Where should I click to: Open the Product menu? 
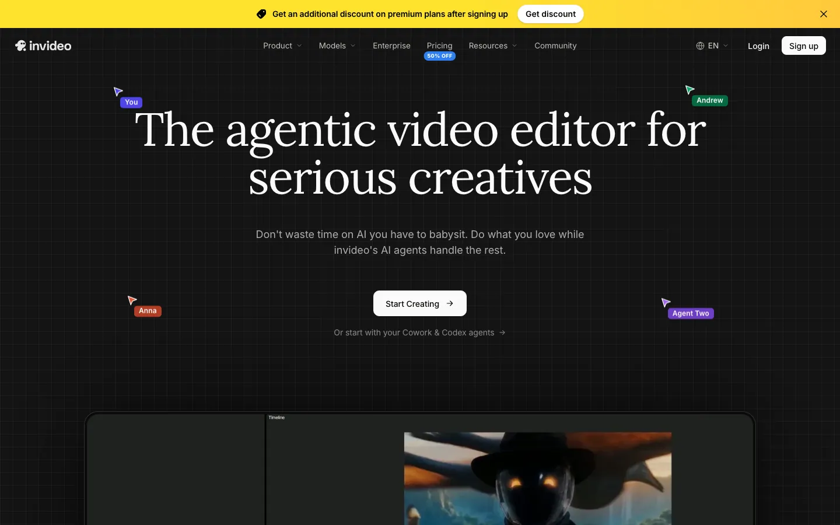[x=282, y=45]
